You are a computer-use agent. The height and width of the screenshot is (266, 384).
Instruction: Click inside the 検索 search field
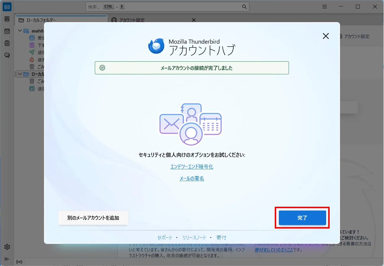[x=167, y=6]
